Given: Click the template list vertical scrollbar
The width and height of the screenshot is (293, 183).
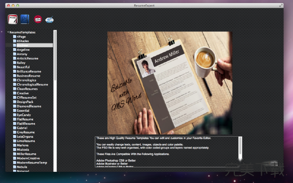Looking at the screenshot, I should 55,101.
